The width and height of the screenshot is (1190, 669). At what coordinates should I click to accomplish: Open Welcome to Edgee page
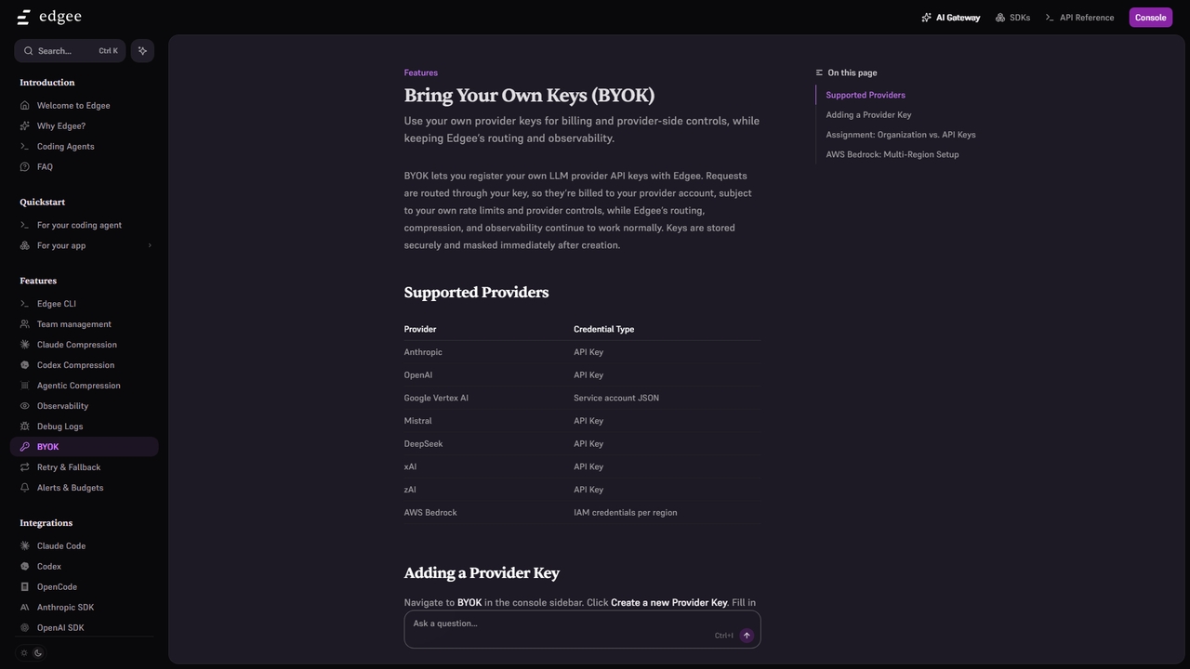point(73,106)
